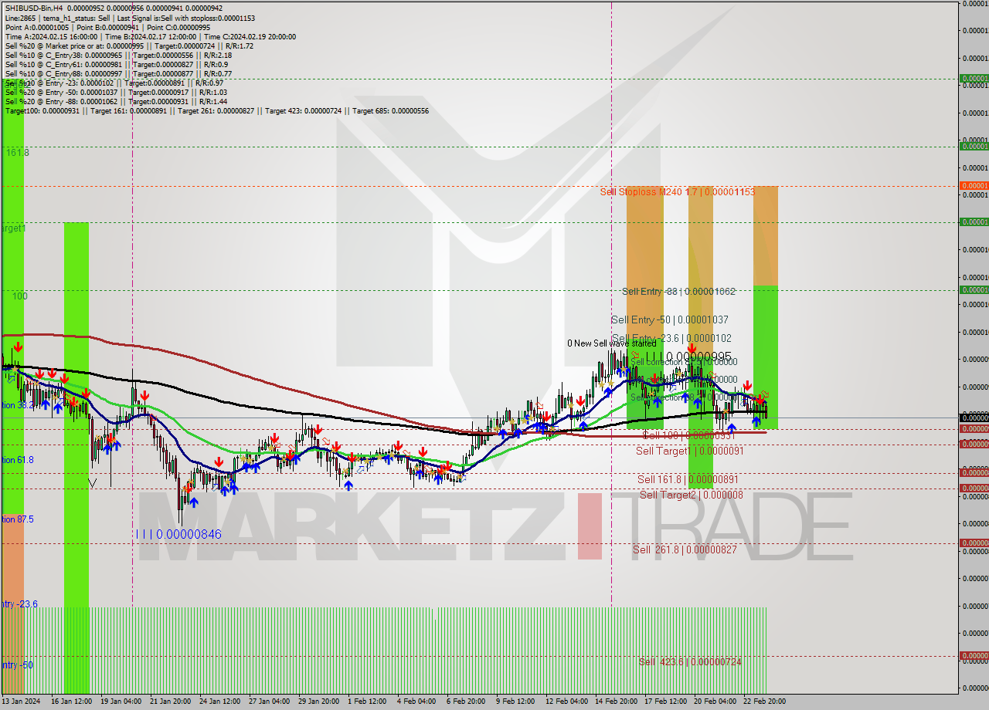Click the '19 Jan 04:00' time axis label
Viewport: 989px width, 710px height.
point(121,702)
